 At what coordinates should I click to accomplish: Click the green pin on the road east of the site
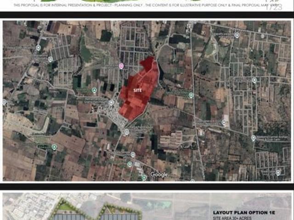191,95
